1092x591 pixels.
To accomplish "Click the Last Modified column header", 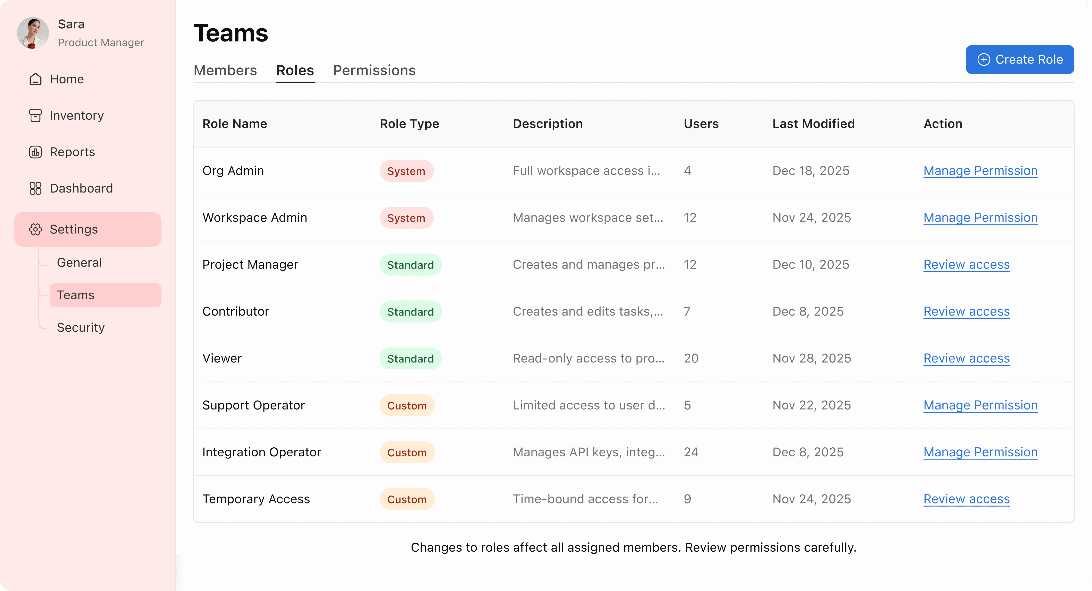I will 814,124.
